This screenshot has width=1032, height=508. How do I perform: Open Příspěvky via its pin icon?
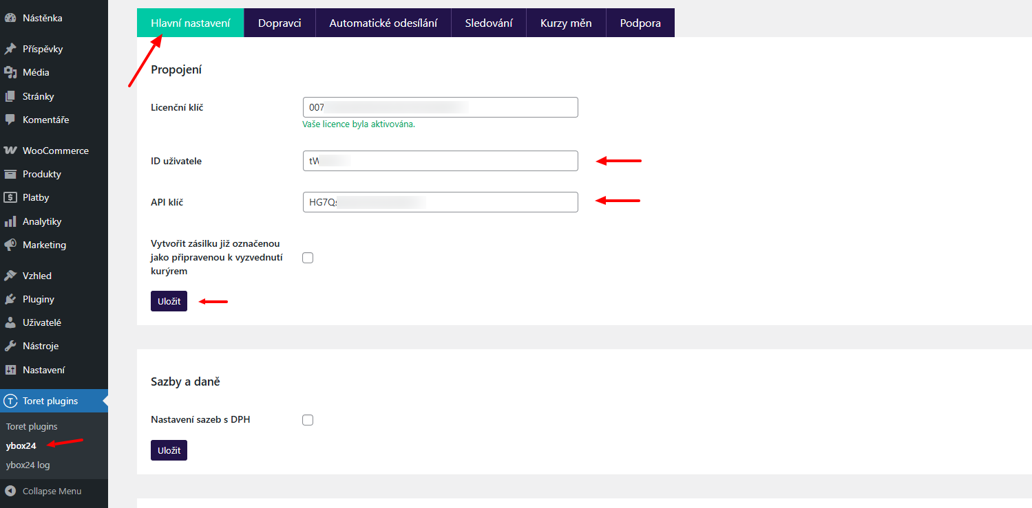[10, 49]
